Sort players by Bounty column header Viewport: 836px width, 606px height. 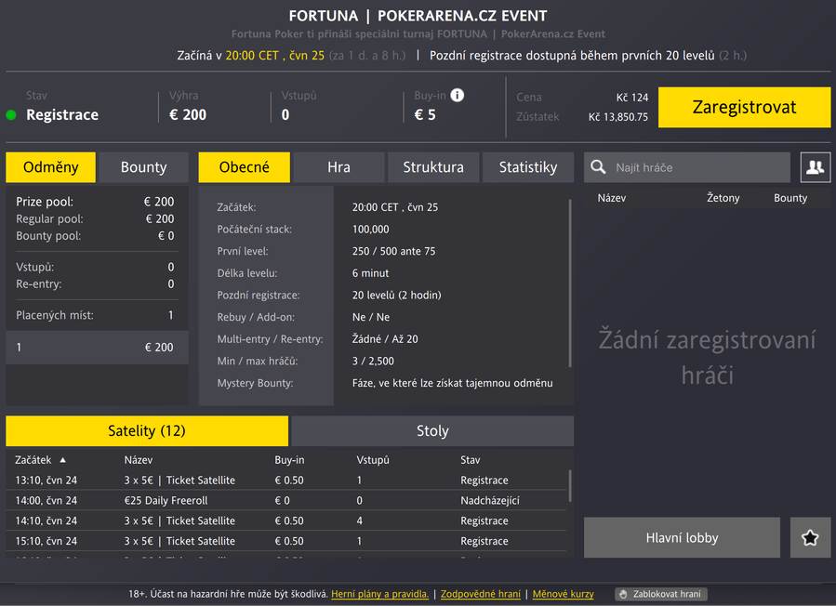pos(790,198)
